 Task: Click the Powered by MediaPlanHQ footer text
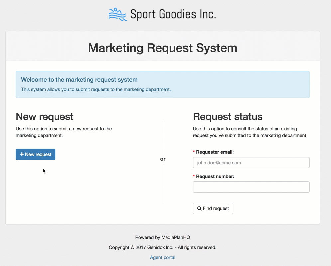click(x=163, y=237)
